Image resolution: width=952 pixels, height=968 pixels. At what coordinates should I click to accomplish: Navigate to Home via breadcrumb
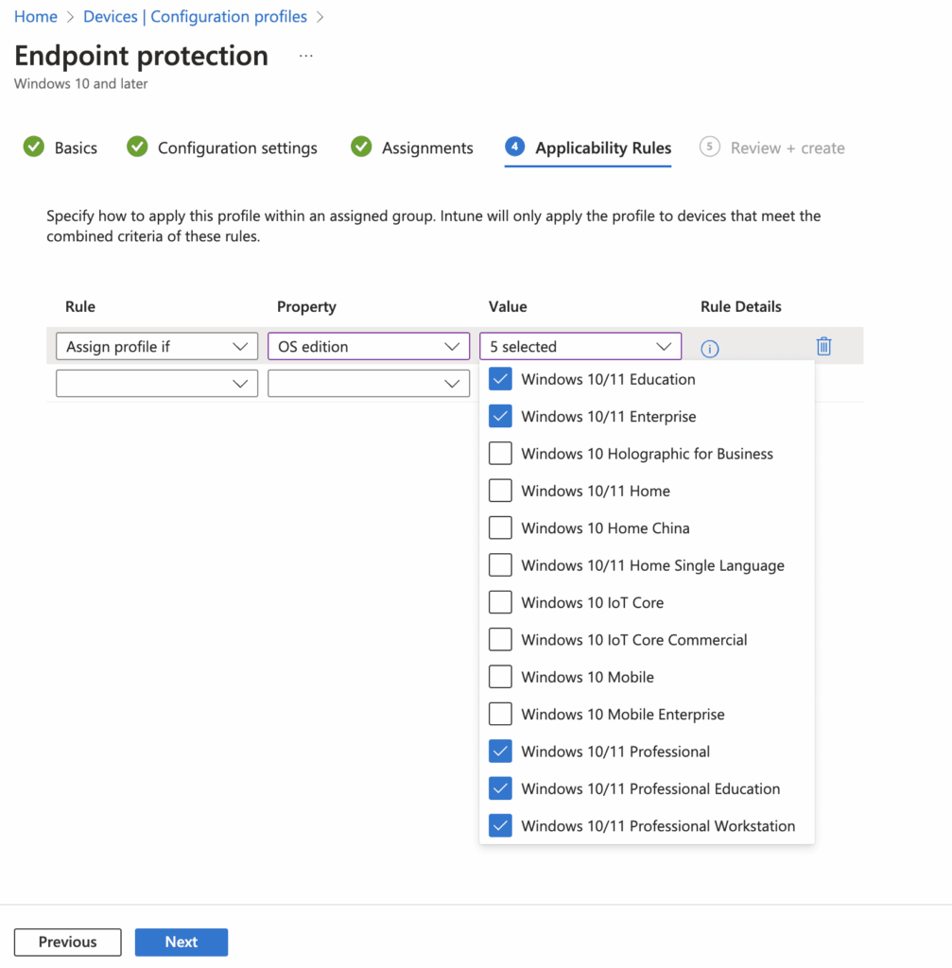35,16
